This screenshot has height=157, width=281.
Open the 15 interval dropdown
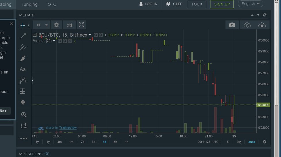41,25
